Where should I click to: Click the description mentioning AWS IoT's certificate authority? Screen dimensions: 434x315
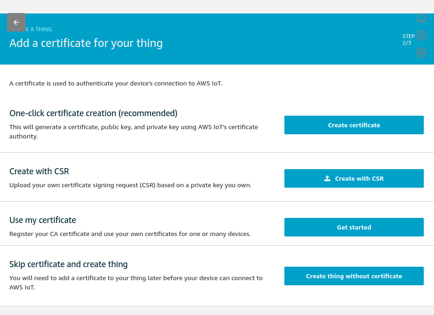(134, 132)
